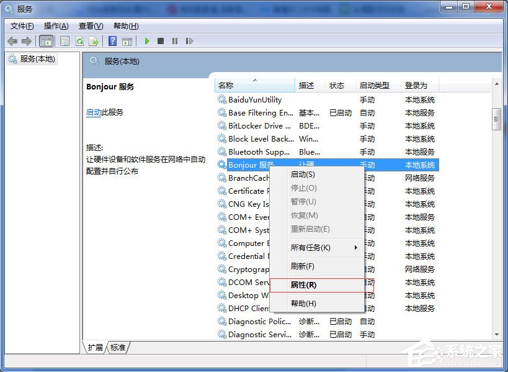
Task: Open help via the blue question mark icon
Action: (114, 41)
